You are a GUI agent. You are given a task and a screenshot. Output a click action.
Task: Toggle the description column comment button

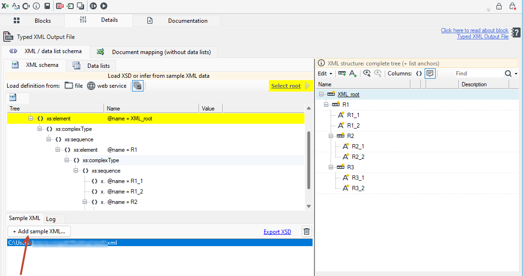tap(430, 74)
